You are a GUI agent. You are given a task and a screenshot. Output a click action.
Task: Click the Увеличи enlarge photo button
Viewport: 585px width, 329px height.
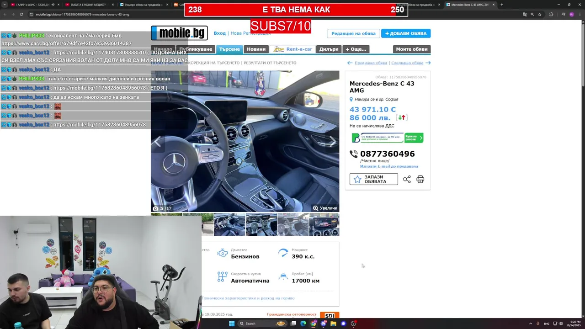(325, 208)
